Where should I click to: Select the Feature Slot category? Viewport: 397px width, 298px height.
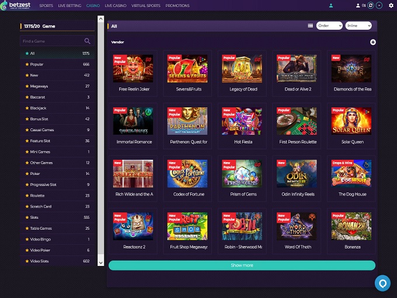[x=57, y=141]
